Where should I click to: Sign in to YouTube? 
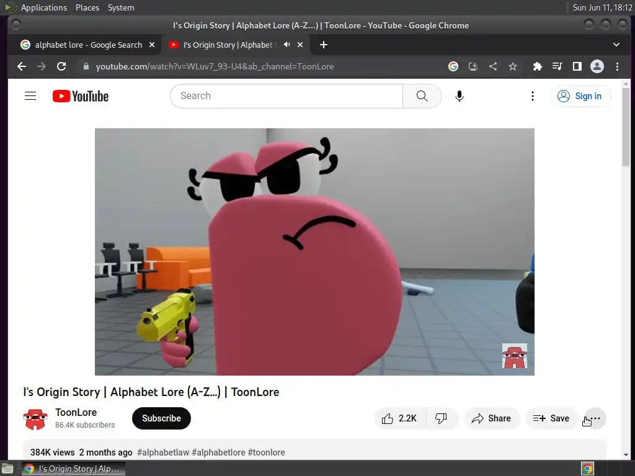pyautogui.click(x=580, y=96)
